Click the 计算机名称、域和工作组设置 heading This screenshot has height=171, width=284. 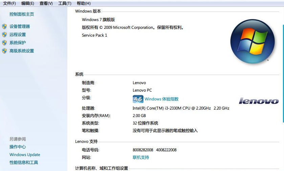[x=102, y=168]
